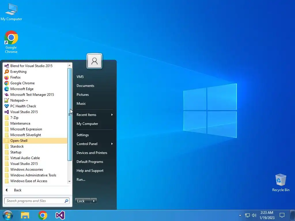The width and height of the screenshot is (295, 221).
Task: Select the Google Chrome desktop shortcut
Action: coord(11,42)
